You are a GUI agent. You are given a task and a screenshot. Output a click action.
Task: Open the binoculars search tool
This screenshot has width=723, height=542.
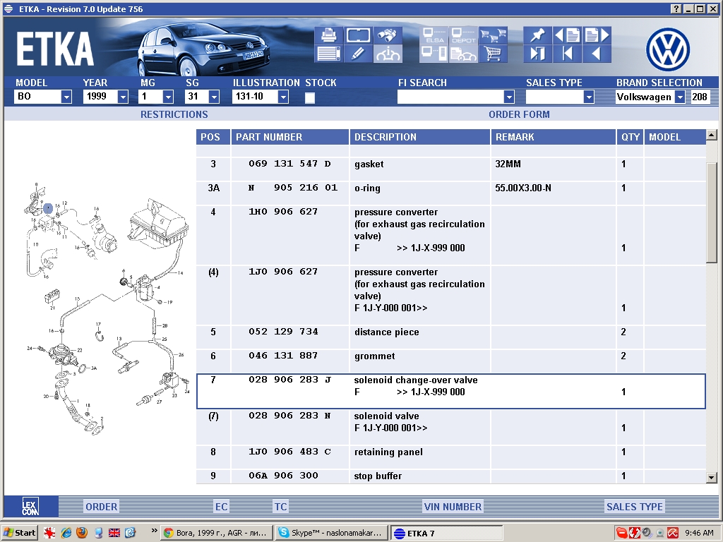pos(388,35)
